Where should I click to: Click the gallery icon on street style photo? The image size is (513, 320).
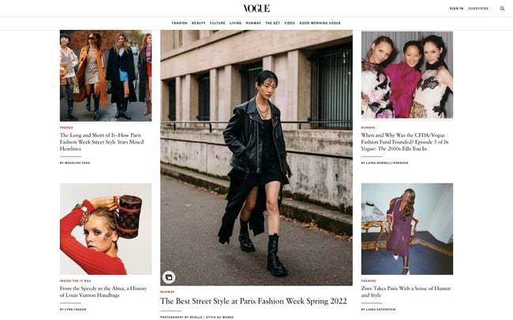click(169, 277)
